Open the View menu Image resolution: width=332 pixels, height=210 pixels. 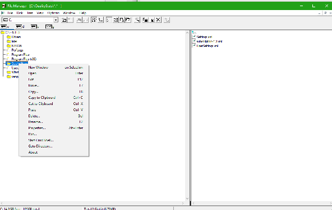[x=40, y=13]
